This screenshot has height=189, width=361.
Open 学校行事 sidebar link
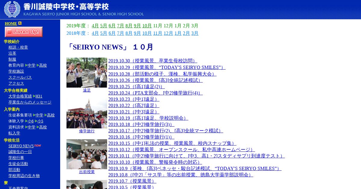pyautogui.click(x=16, y=158)
